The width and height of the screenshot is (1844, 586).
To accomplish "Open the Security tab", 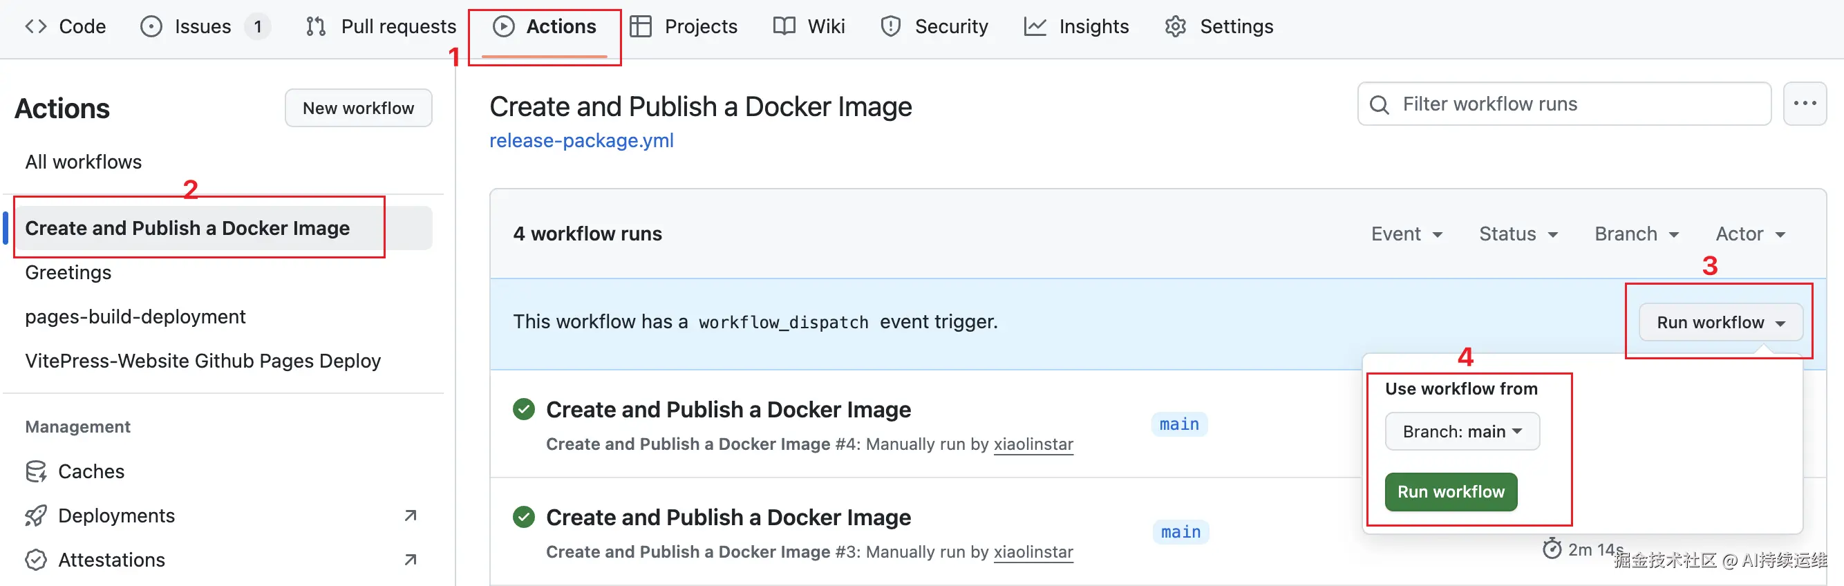I will pyautogui.click(x=934, y=26).
